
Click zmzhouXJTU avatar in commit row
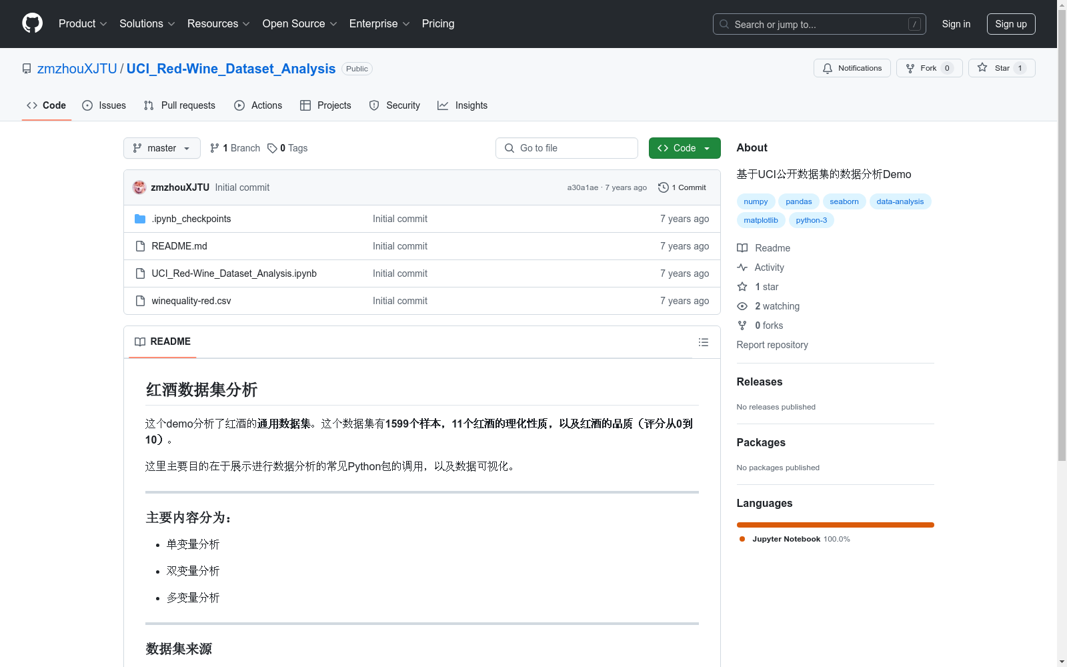[139, 187]
